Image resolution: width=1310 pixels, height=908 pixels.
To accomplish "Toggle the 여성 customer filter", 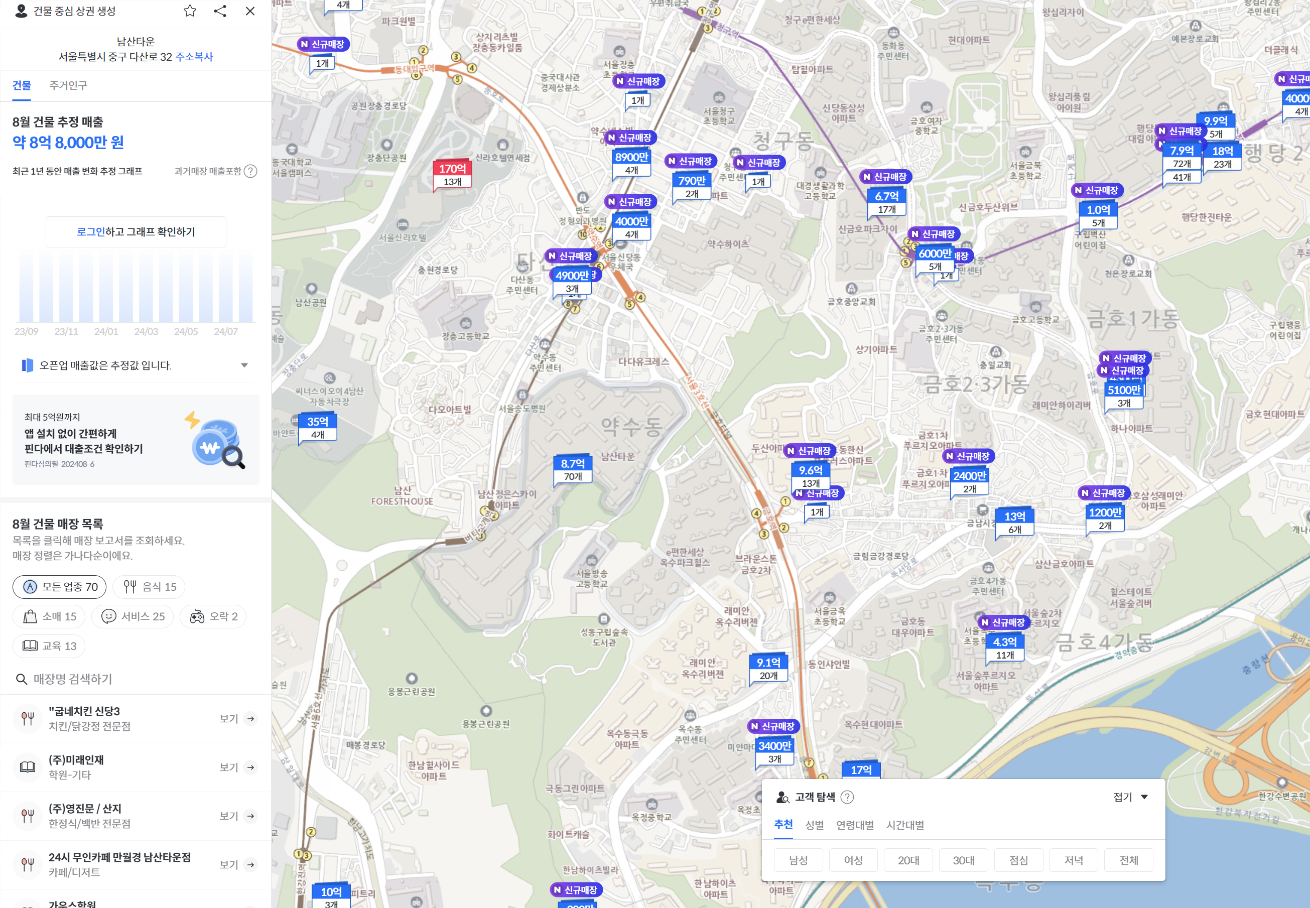I will pos(853,860).
